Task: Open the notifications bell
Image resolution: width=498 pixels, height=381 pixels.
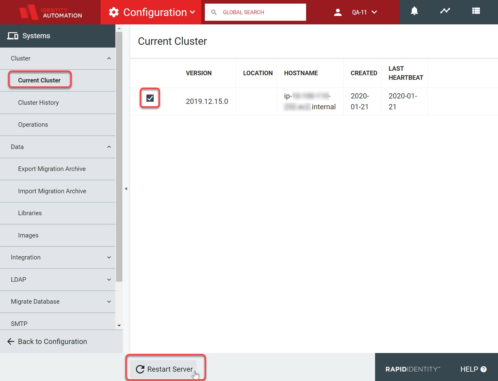Action: pos(414,11)
